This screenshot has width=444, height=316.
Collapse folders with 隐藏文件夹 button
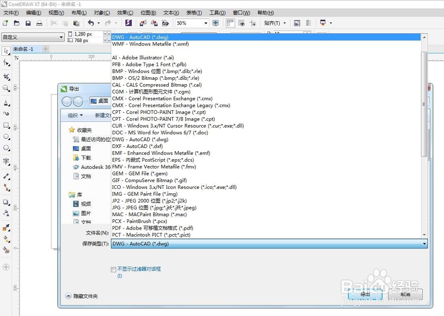pyautogui.click(x=81, y=296)
